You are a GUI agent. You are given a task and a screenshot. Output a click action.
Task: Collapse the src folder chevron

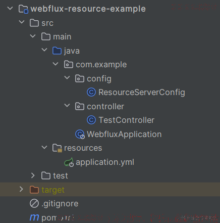pos(22,22)
